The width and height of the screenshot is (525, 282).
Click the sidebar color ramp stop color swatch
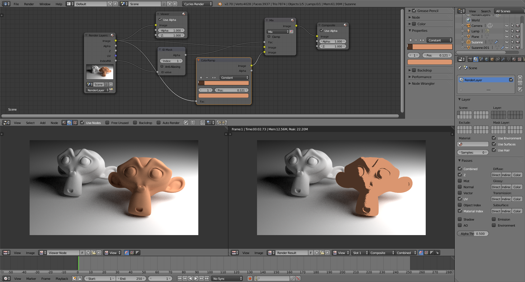click(x=430, y=62)
